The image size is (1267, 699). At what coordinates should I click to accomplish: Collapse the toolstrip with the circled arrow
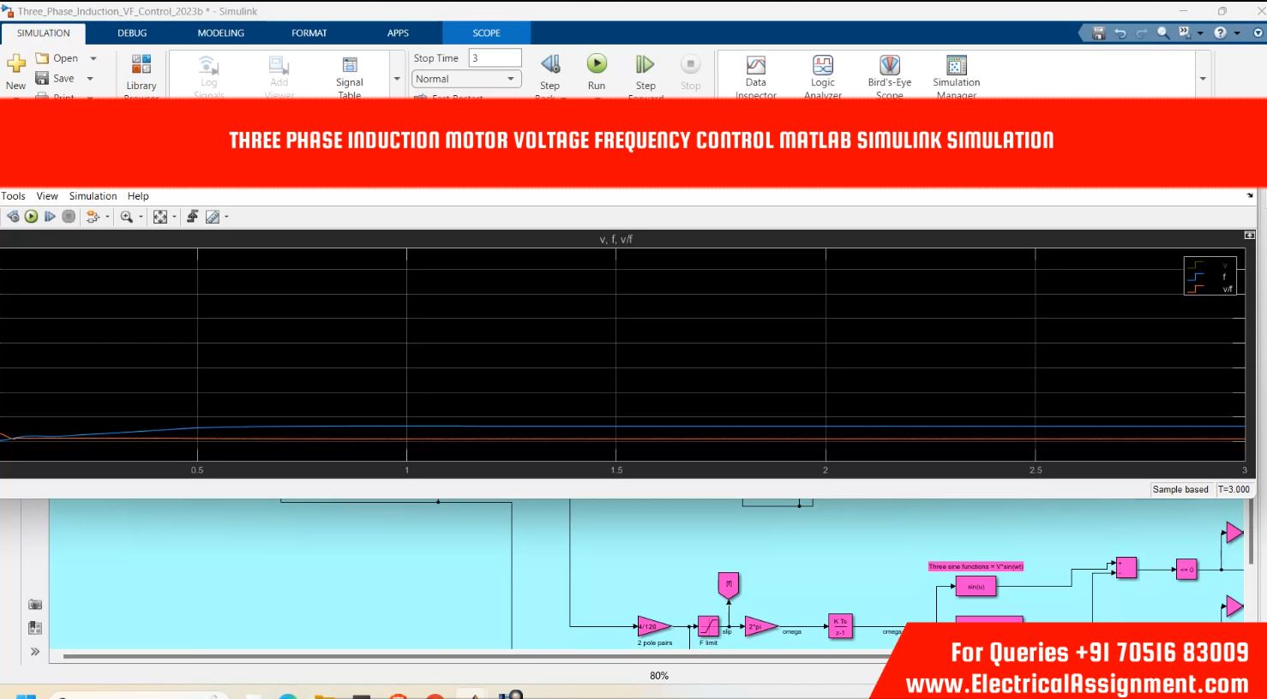(x=1258, y=33)
